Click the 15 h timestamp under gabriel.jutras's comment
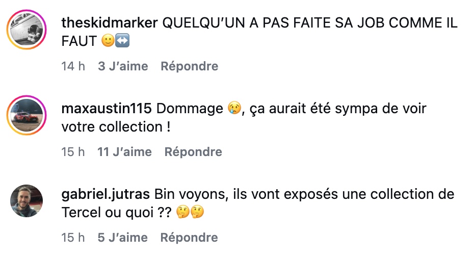Screen dimensions: 473x257 pyautogui.click(x=73, y=238)
